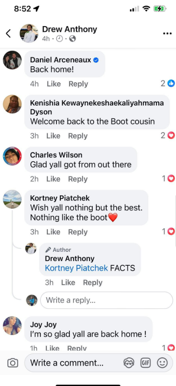This screenshot has width=176, height=386.
Task: Open the GIF picker
Action: click(x=145, y=363)
